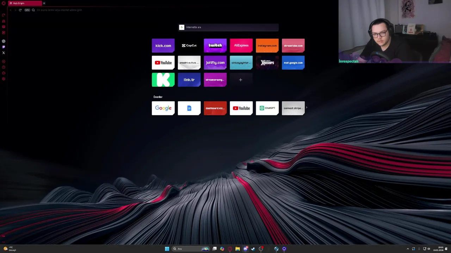Open the Twitch speed dial tile
451x253 pixels.
(x=215, y=46)
